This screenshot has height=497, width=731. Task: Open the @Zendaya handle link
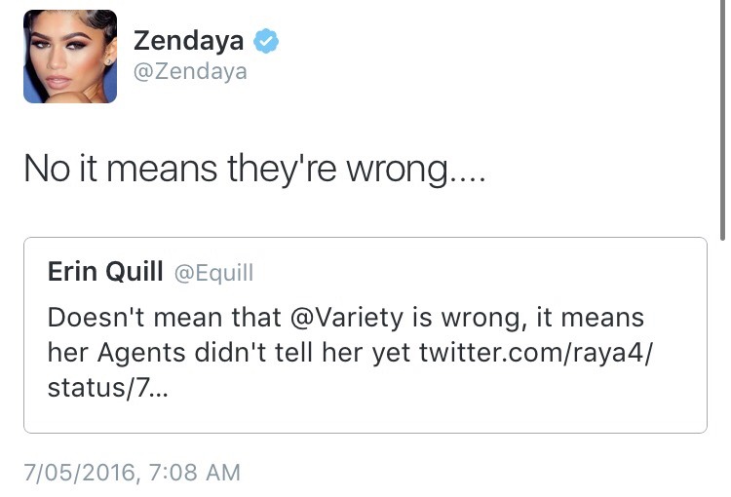190,71
